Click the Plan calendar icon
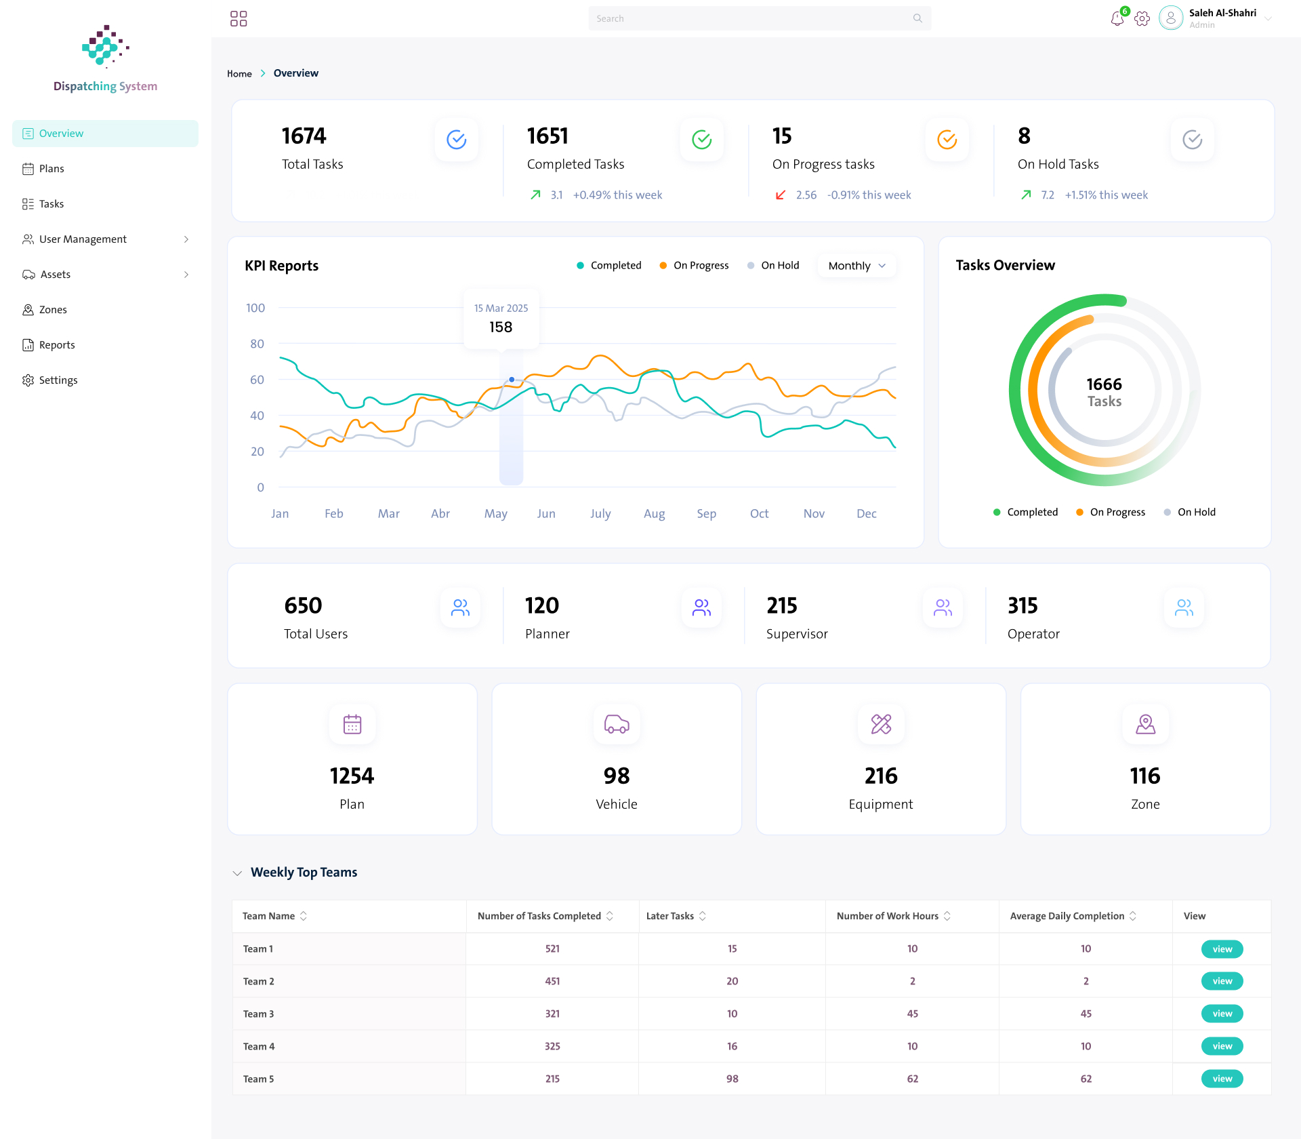Viewport: 1301px width, 1139px height. pyautogui.click(x=352, y=724)
